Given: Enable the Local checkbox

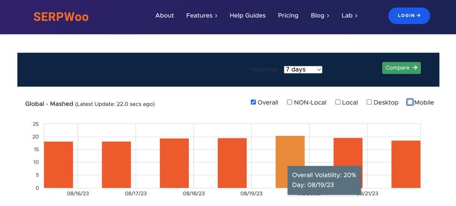Looking at the screenshot, I should coord(338,102).
